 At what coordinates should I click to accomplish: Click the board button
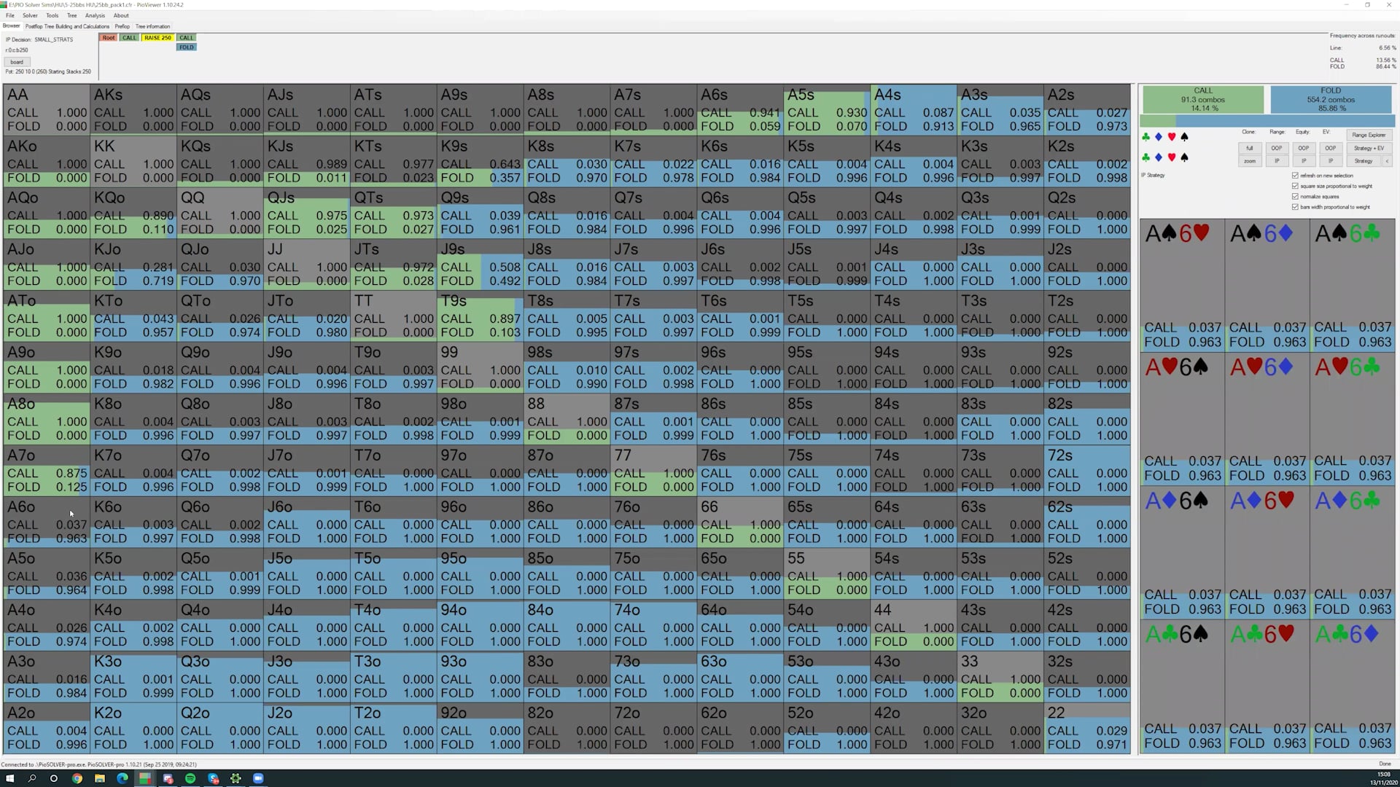point(17,62)
